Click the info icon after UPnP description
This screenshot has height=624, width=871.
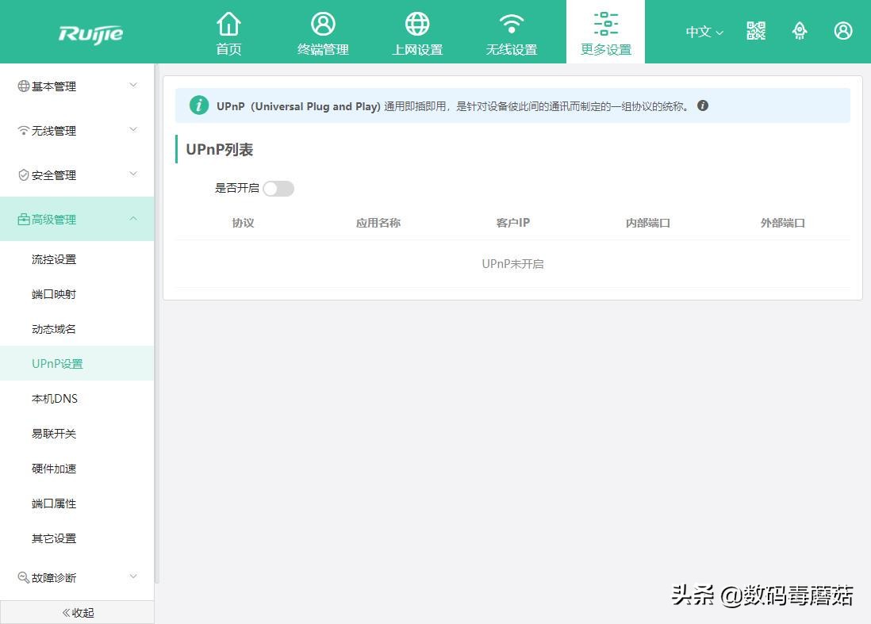coord(702,105)
